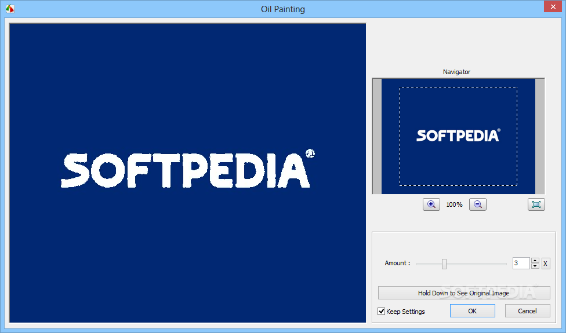566x333 pixels.
Task: Click the application icon in title bar
Action: click(10, 9)
